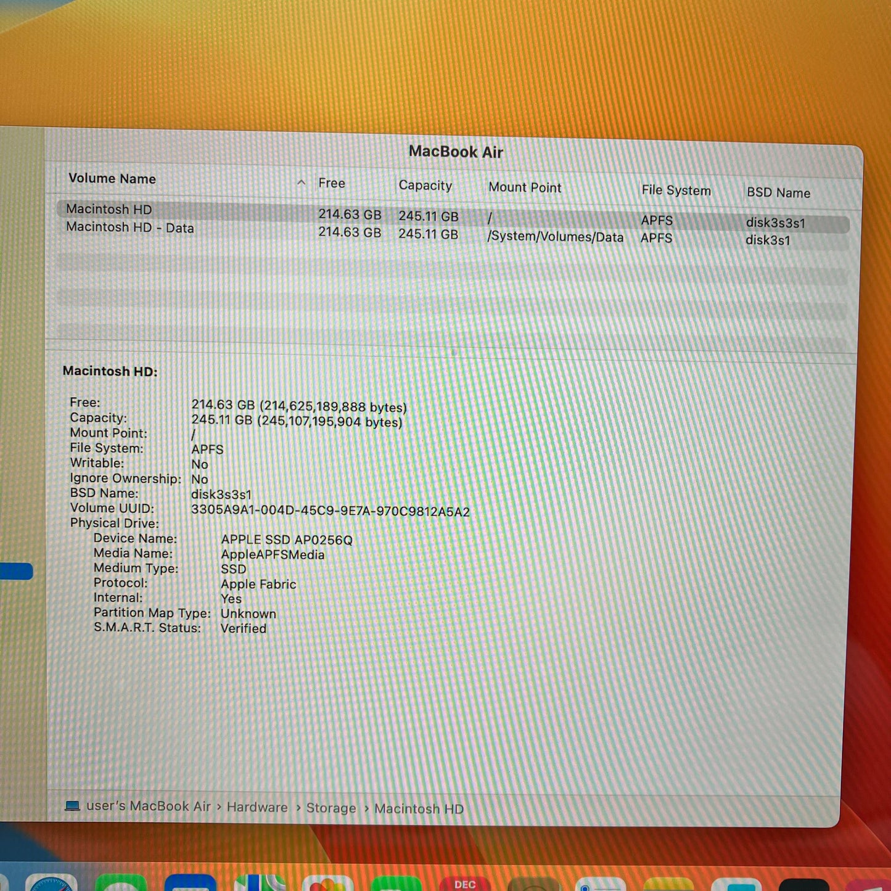Image resolution: width=891 pixels, height=891 pixels.
Task: Sort volumes by the Free column
Action: pyautogui.click(x=332, y=183)
